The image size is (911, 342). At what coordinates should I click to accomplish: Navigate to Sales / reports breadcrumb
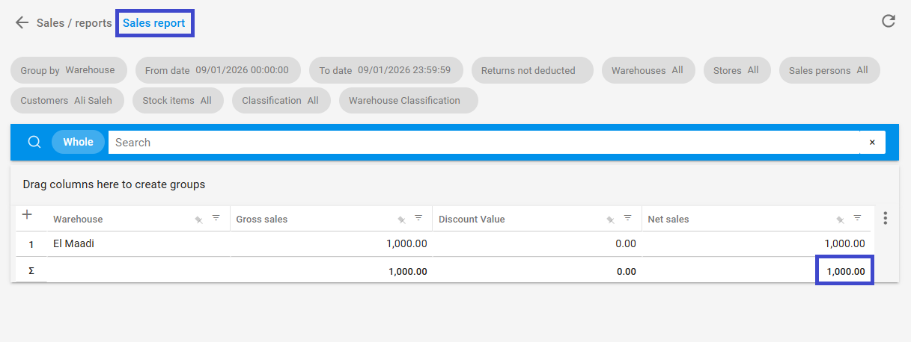pyautogui.click(x=74, y=23)
